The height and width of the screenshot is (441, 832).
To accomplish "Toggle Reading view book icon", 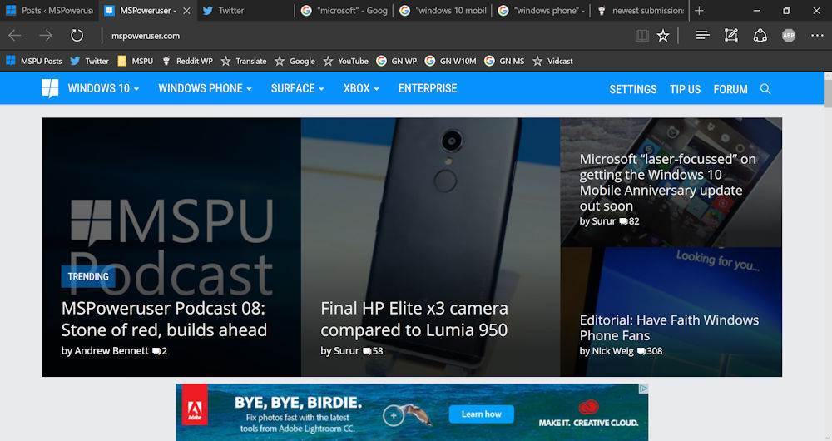I will click(641, 36).
